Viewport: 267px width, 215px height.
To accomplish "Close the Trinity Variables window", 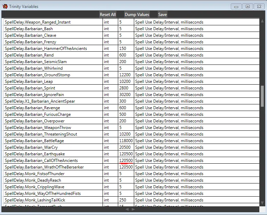I will (x=259, y=6).
